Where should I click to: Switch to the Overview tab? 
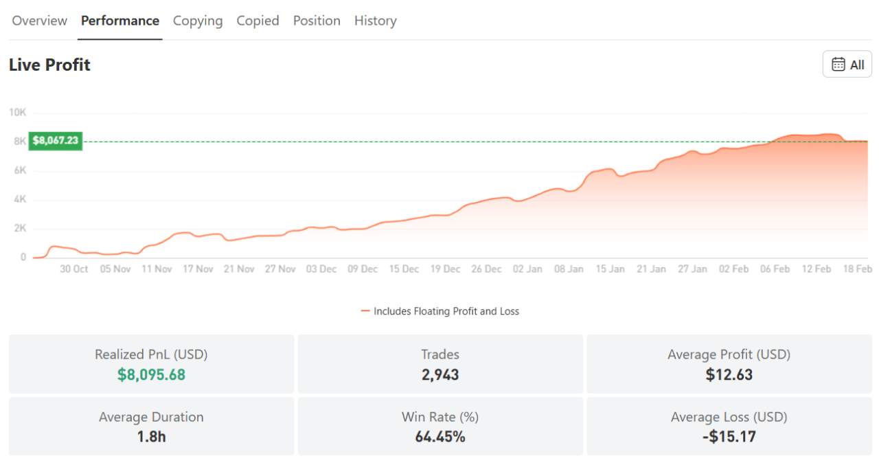(39, 21)
